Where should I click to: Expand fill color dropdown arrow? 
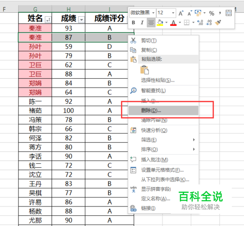point(166,23)
